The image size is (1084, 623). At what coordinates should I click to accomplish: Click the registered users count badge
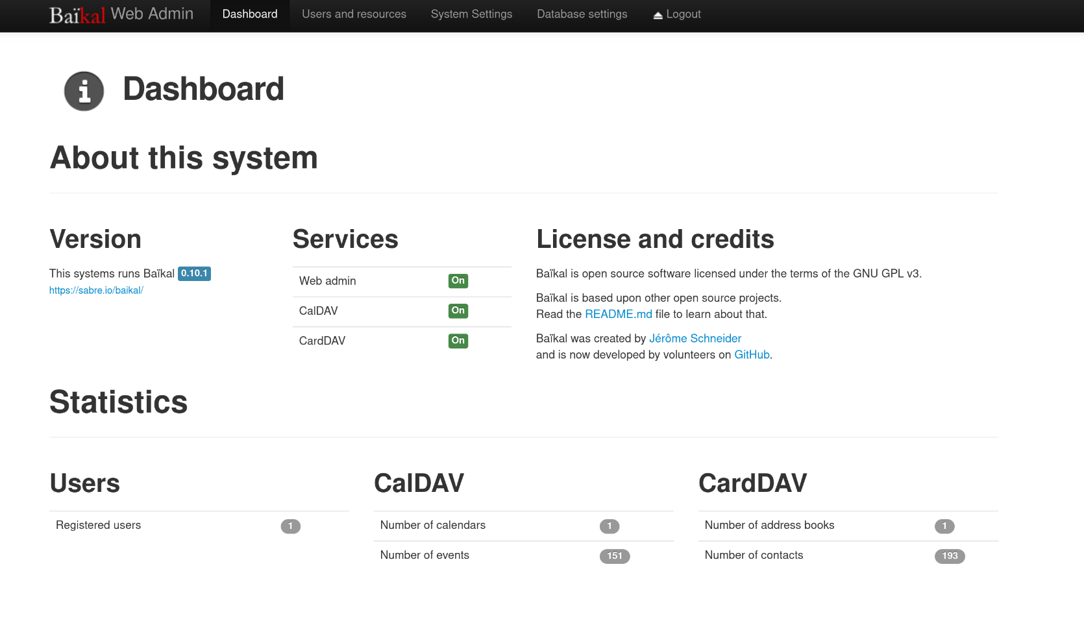290,526
